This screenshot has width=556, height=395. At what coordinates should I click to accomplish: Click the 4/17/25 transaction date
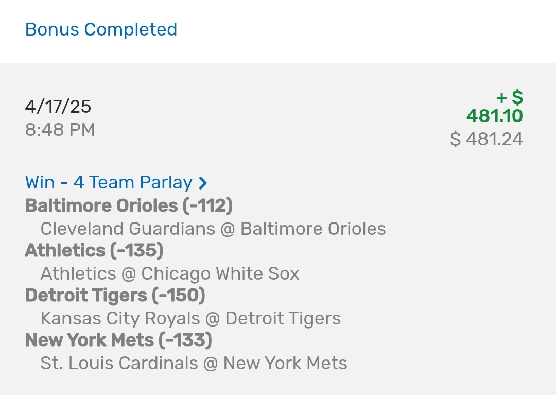tap(58, 107)
